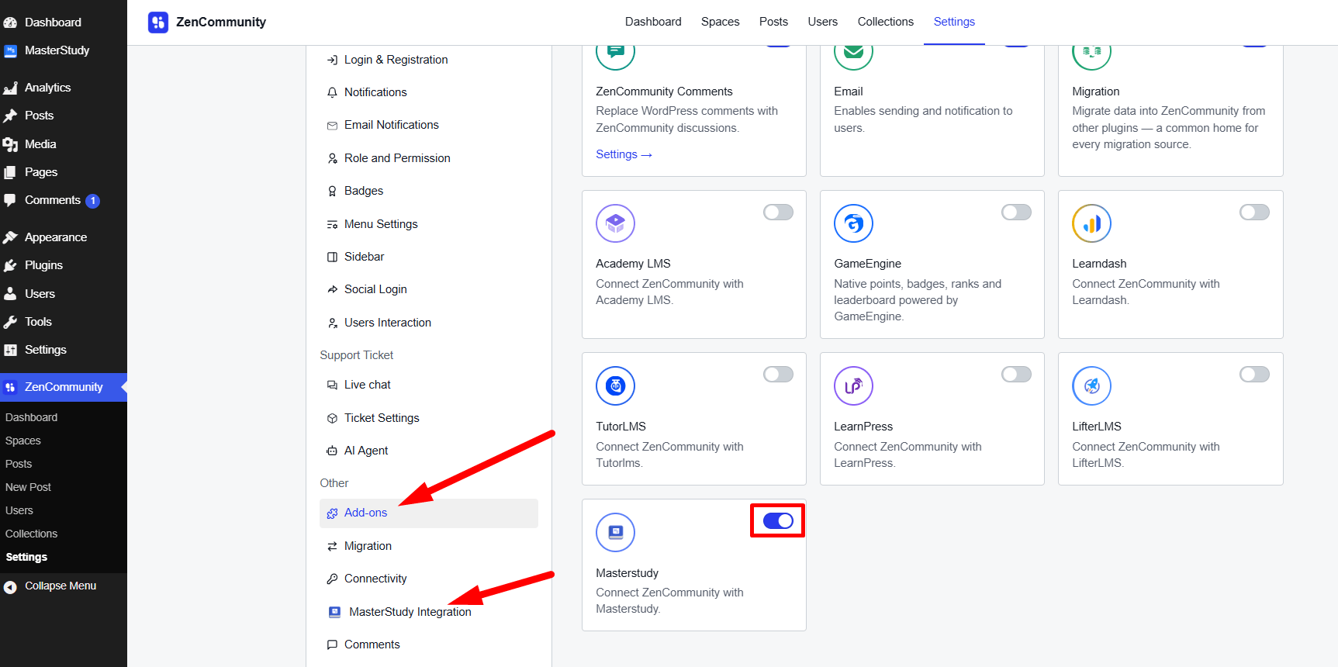Switch on the LifterLMS toggle
The height and width of the screenshot is (667, 1338).
click(1254, 375)
